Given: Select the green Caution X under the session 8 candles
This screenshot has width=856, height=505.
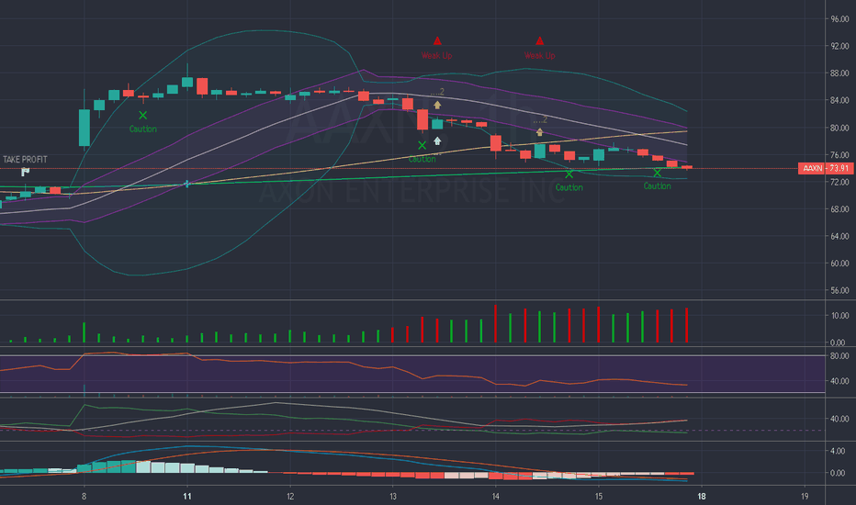Looking at the screenshot, I should click(x=143, y=115).
